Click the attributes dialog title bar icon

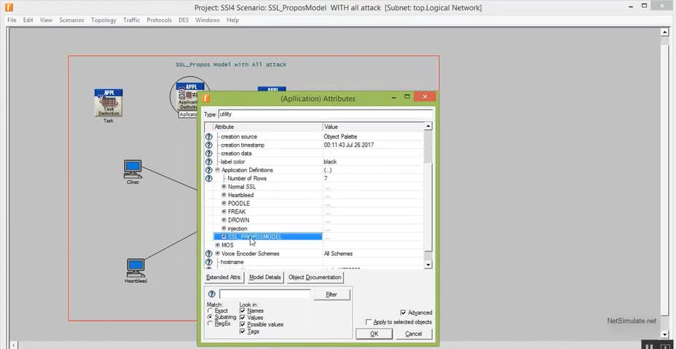click(206, 98)
